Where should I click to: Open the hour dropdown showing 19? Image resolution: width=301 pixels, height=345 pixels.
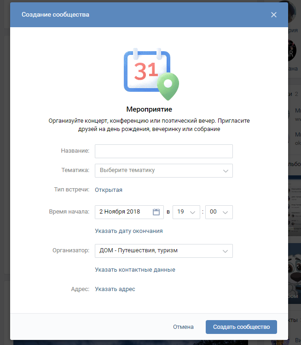coord(186,212)
